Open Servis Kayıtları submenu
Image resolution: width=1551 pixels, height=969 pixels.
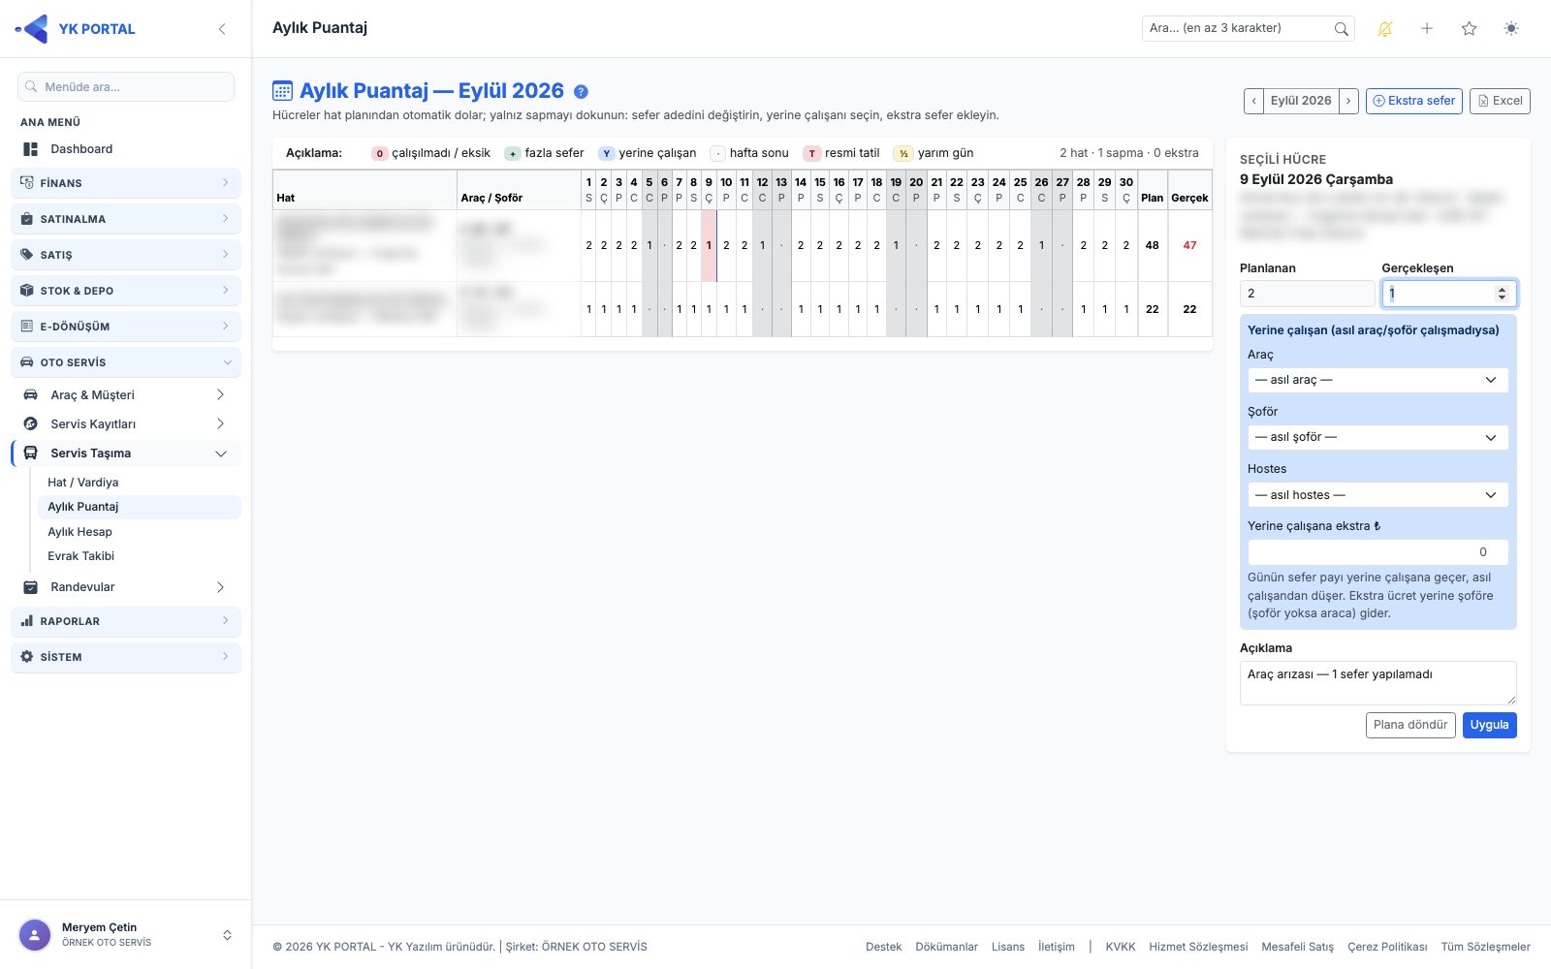126,424
